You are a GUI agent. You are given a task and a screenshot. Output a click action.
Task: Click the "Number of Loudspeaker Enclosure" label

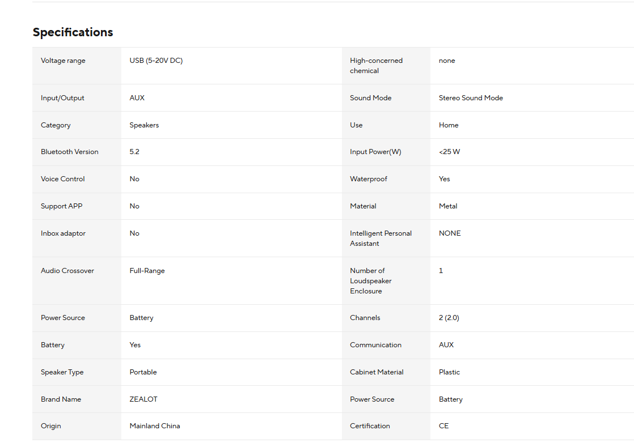click(371, 280)
